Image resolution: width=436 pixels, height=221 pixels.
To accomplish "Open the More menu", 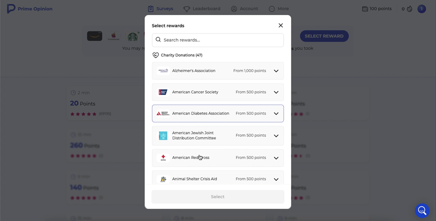I will [x=279, y=9].
